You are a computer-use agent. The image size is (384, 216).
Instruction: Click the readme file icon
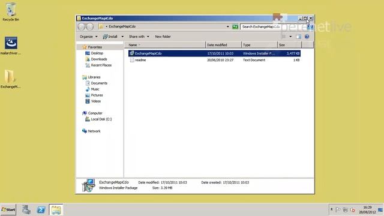(132, 60)
